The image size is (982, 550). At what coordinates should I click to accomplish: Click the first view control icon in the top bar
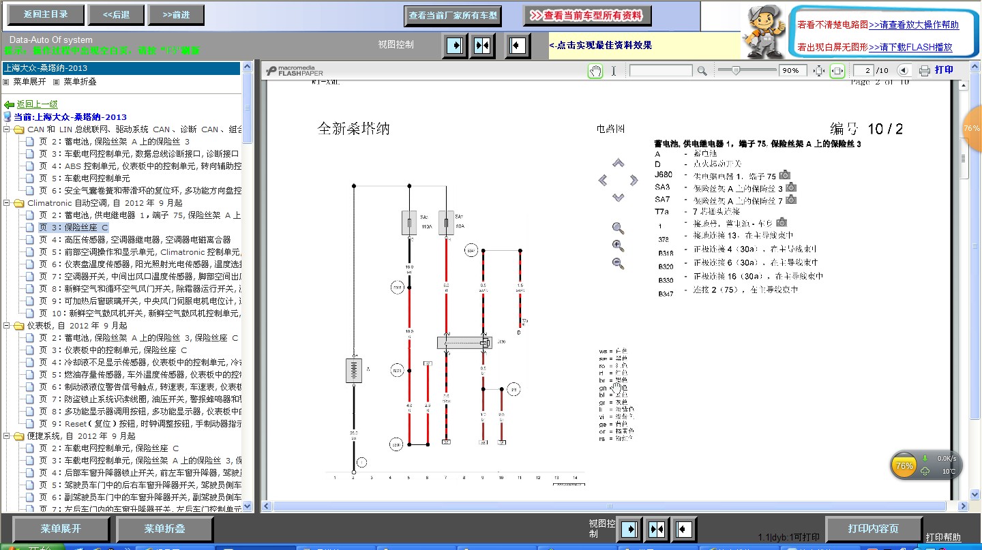pyautogui.click(x=454, y=46)
